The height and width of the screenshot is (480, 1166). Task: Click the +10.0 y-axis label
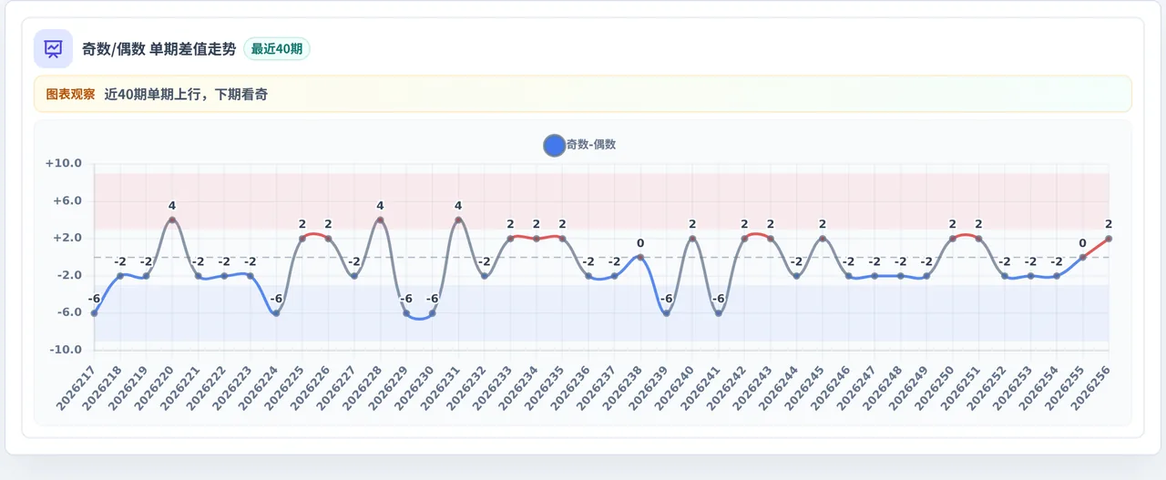(64, 164)
